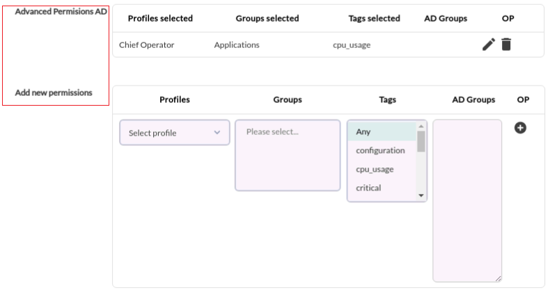Click the Add new permissions label
This screenshot has width=557, height=292.
(54, 92)
